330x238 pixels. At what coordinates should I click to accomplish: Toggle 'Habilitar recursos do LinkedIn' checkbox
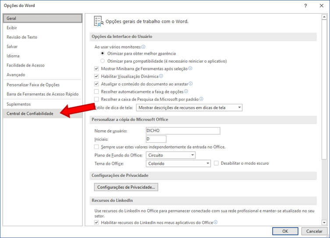point(96,222)
